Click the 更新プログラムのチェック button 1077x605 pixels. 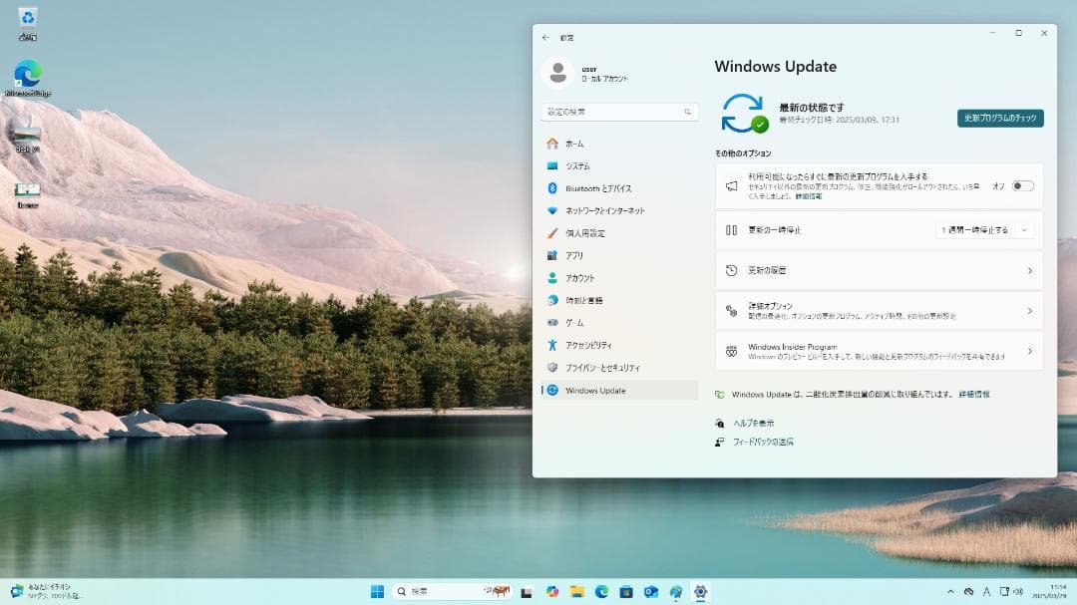pos(998,118)
